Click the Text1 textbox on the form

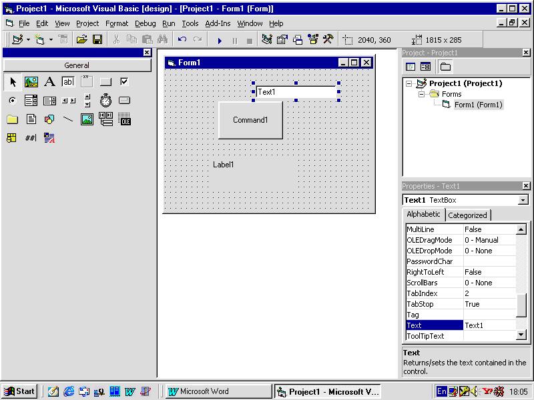coord(296,92)
